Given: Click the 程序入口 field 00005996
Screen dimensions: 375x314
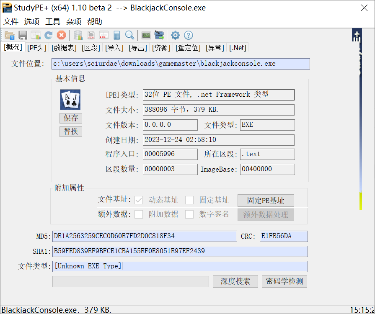Looking at the screenshot, I should 170,154.
